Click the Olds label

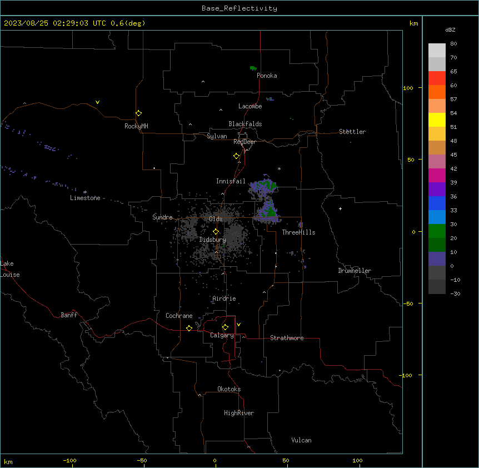coord(216,219)
